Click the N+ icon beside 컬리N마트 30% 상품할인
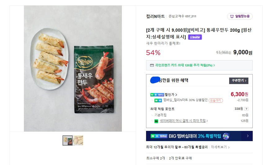The height and width of the screenshot is (165, 267). tap(158, 100)
